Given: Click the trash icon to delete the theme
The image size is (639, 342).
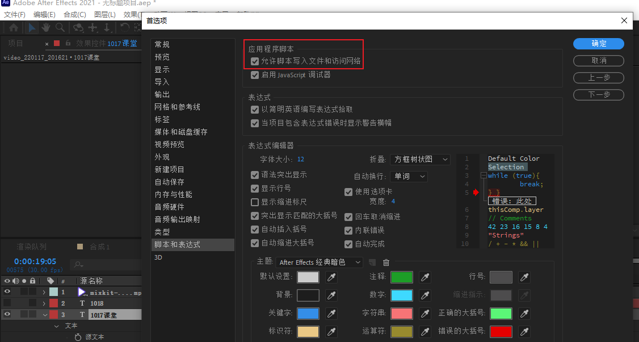Looking at the screenshot, I should click(386, 262).
